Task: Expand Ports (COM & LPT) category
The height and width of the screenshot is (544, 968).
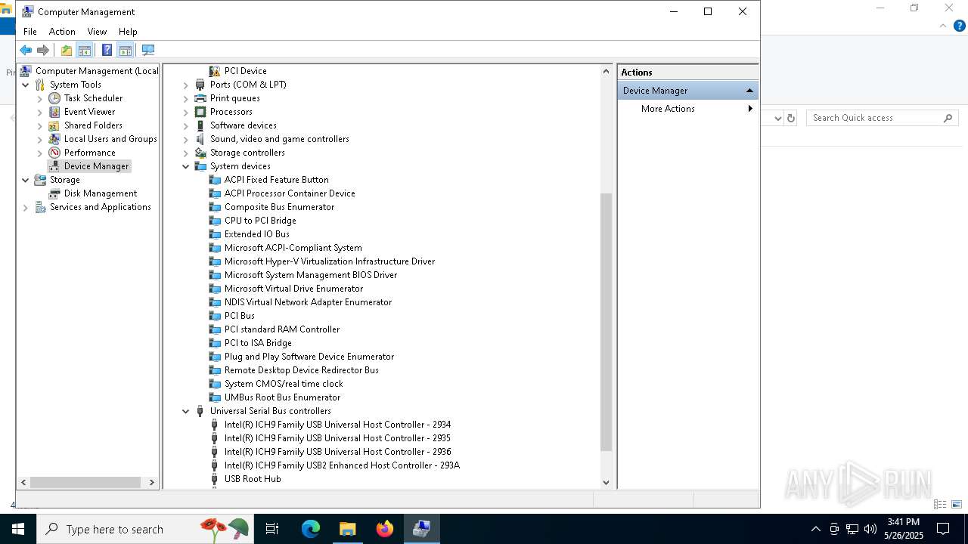Action: (x=186, y=85)
